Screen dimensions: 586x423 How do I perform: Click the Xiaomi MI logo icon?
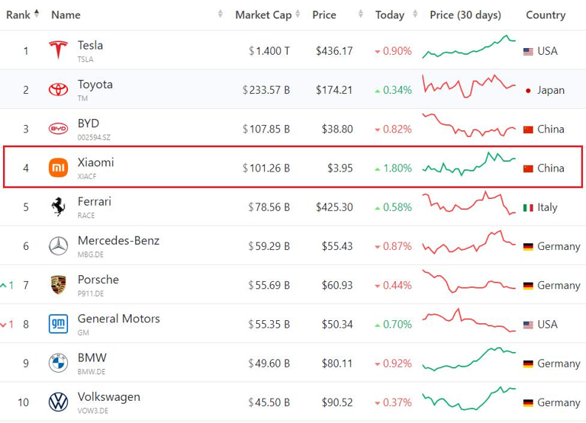pos(58,168)
